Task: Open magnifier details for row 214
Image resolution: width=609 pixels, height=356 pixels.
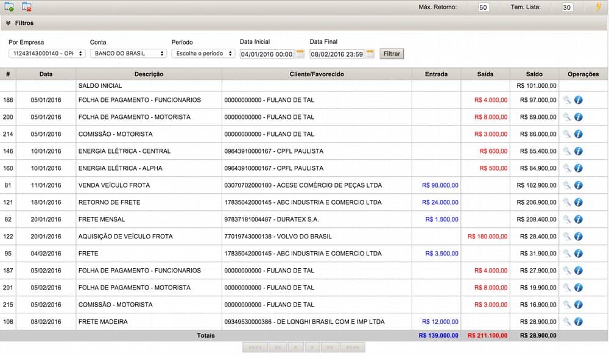Action: (x=567, y=134)
